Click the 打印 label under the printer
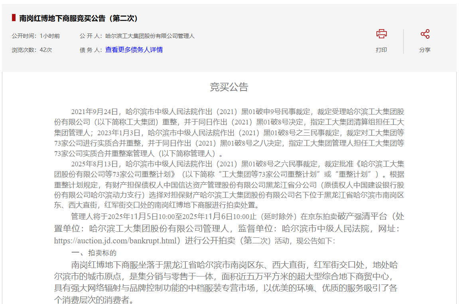459x304 pixels. (381, 50)
